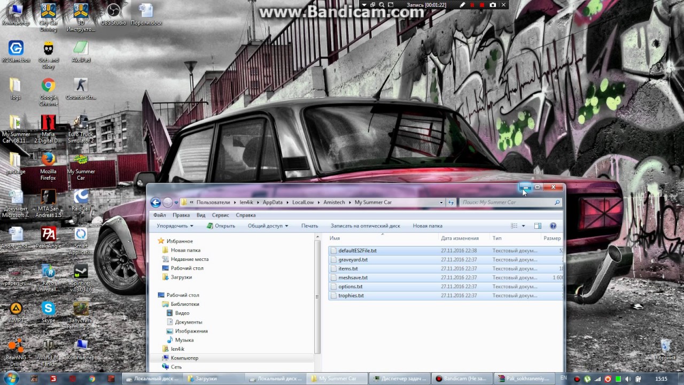Select the Counter-Strike desktop icon
Viewport: 684px width, 385px height.
[x=81, y=89]
